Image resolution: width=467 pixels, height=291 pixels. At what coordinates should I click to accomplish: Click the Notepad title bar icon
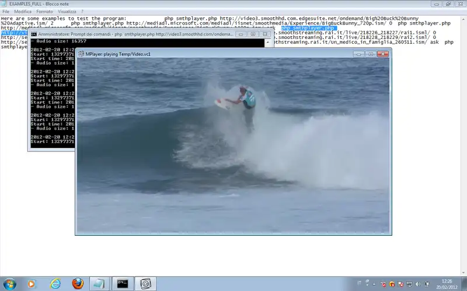point(4,4)
